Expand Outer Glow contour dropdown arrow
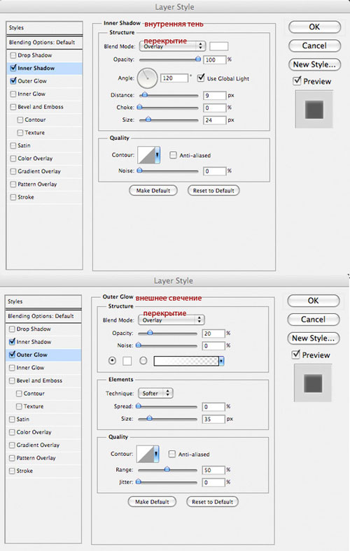The width and height of the screenshot is (350, 551). click(x=156, y=454)
